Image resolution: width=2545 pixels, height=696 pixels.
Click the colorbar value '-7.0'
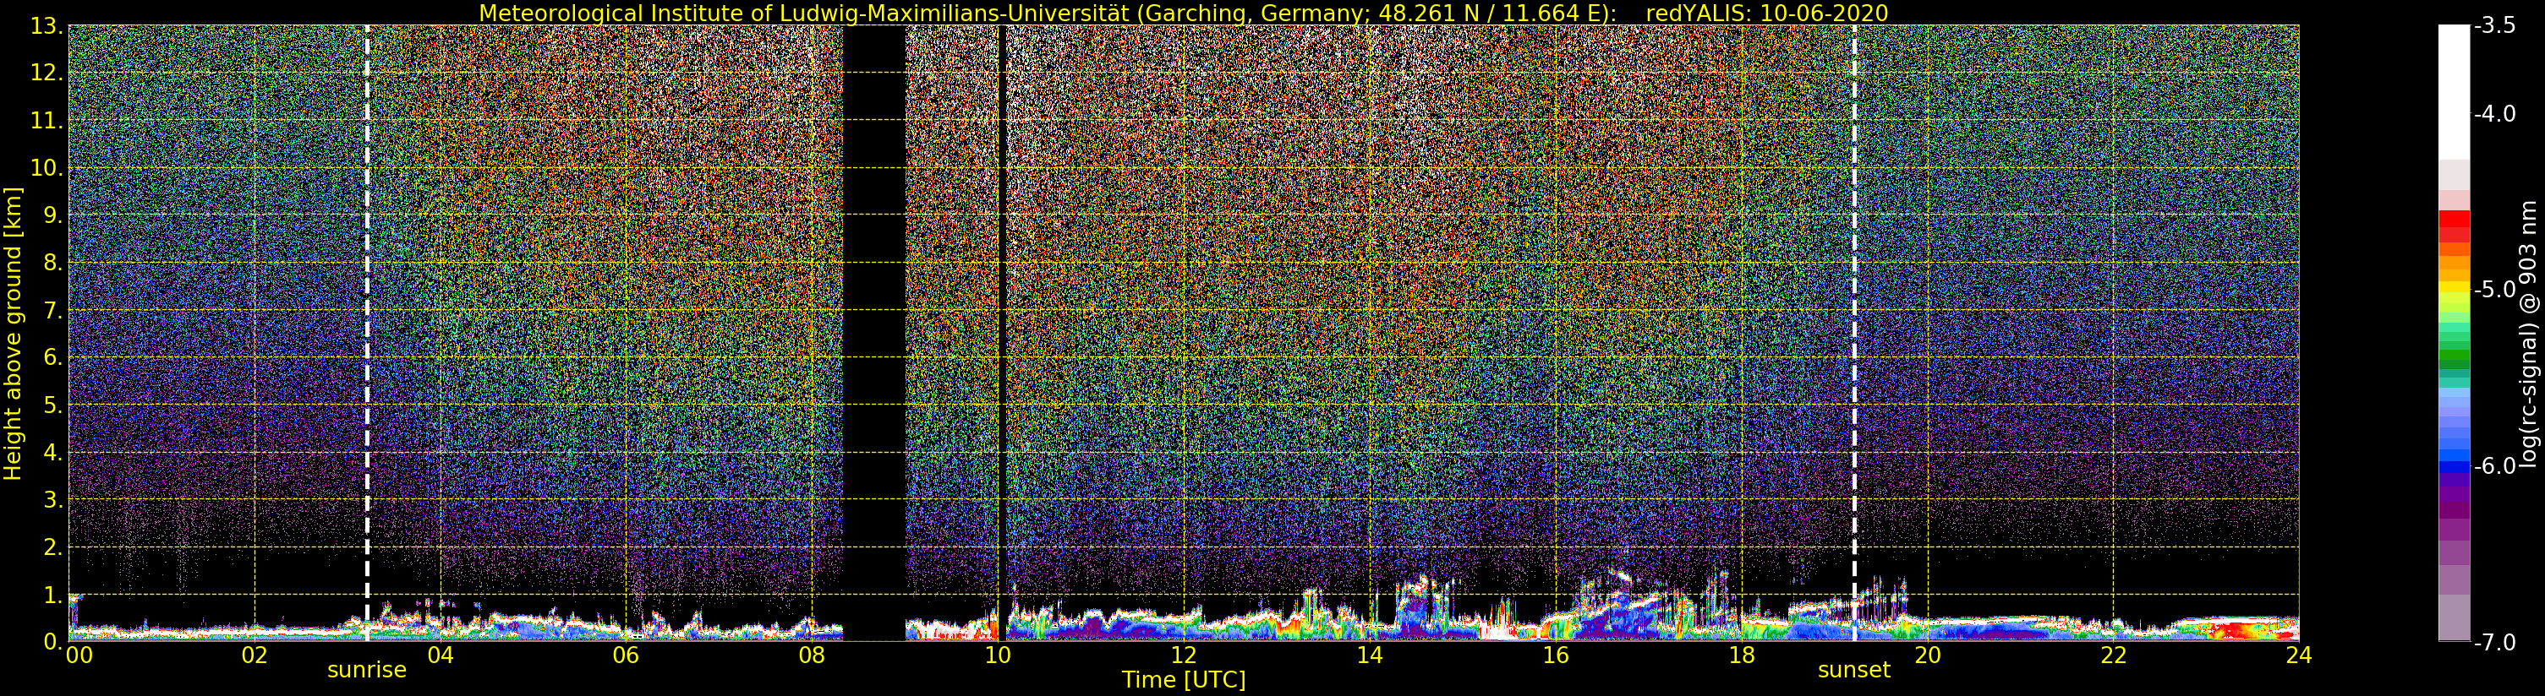pos(2494,642)
